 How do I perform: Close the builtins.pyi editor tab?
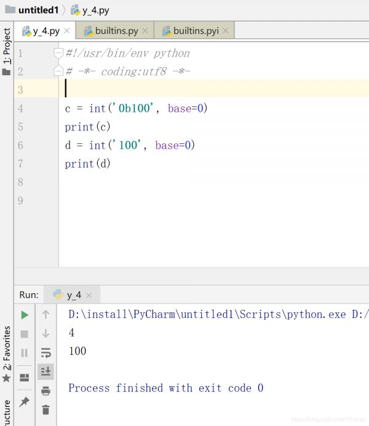225,31
